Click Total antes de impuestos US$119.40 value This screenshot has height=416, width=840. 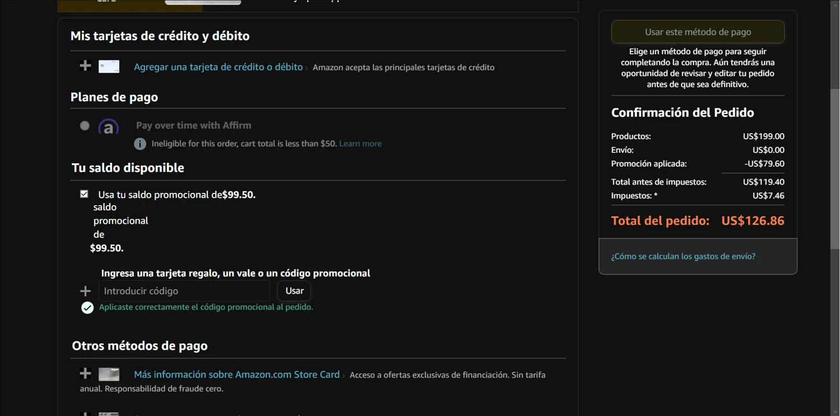pyautogui.click(x=763, y=182)
